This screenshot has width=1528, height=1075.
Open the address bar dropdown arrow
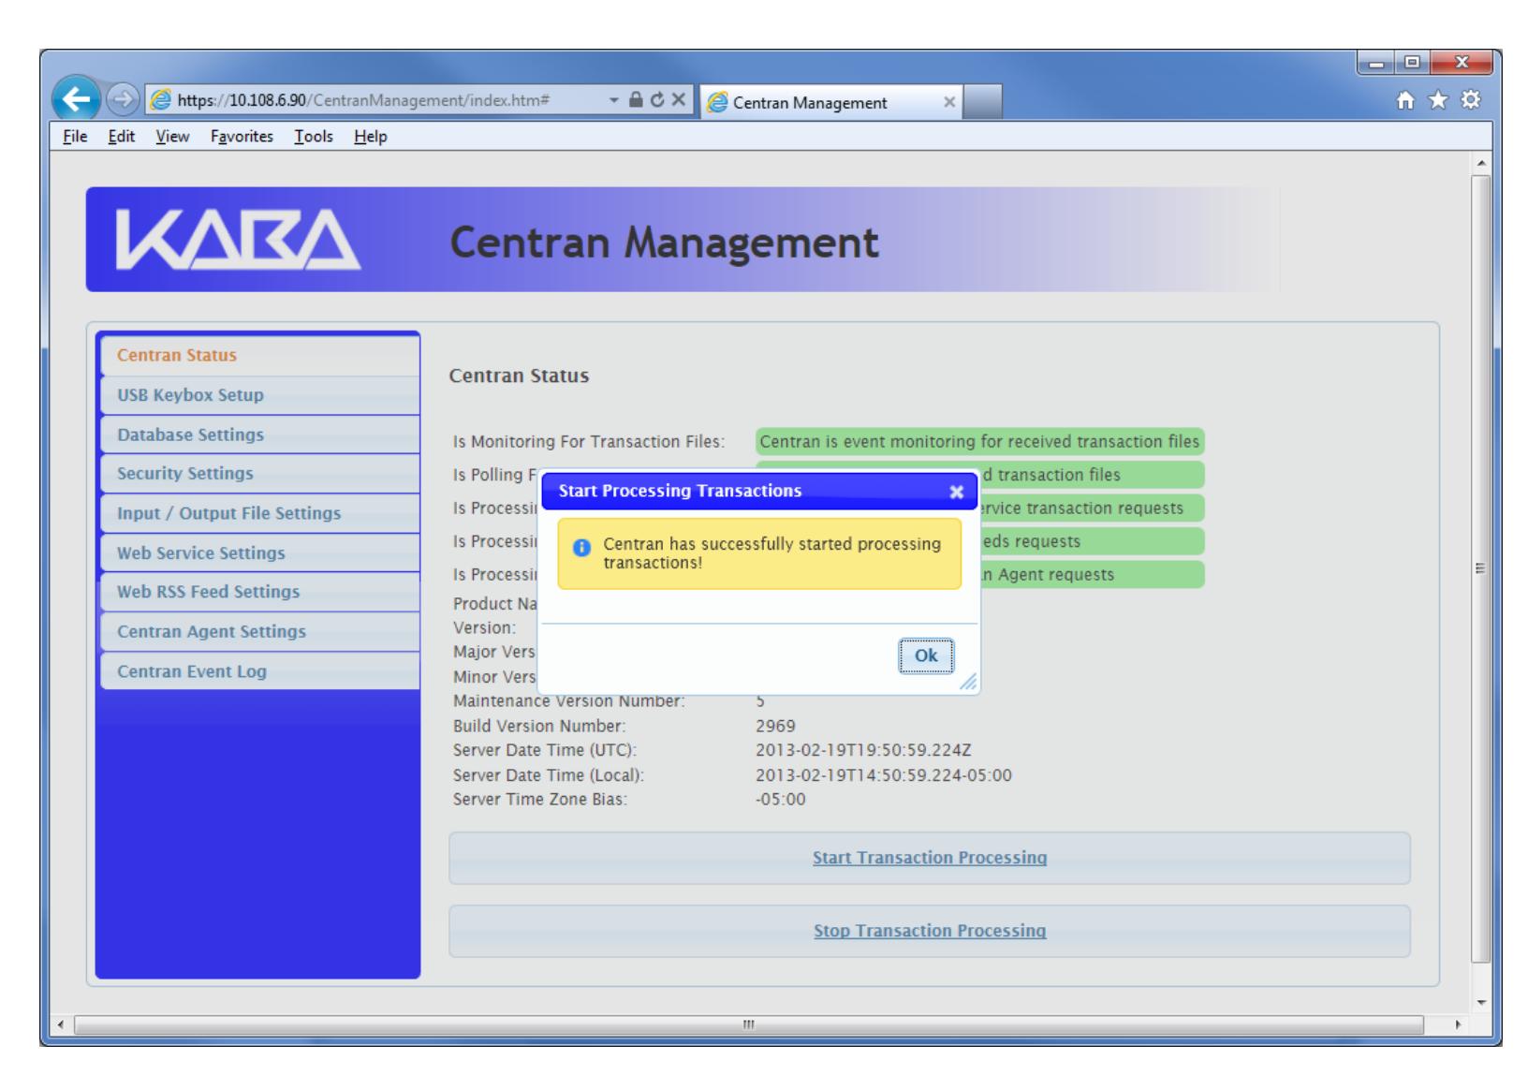click(613, 101)
